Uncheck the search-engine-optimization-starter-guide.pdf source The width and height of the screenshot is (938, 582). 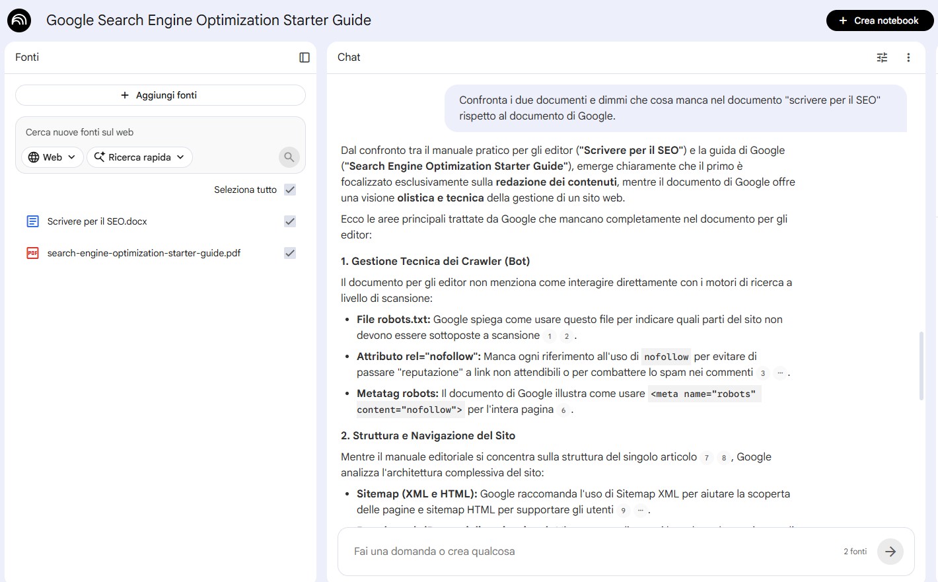click(x=290, y=253)
